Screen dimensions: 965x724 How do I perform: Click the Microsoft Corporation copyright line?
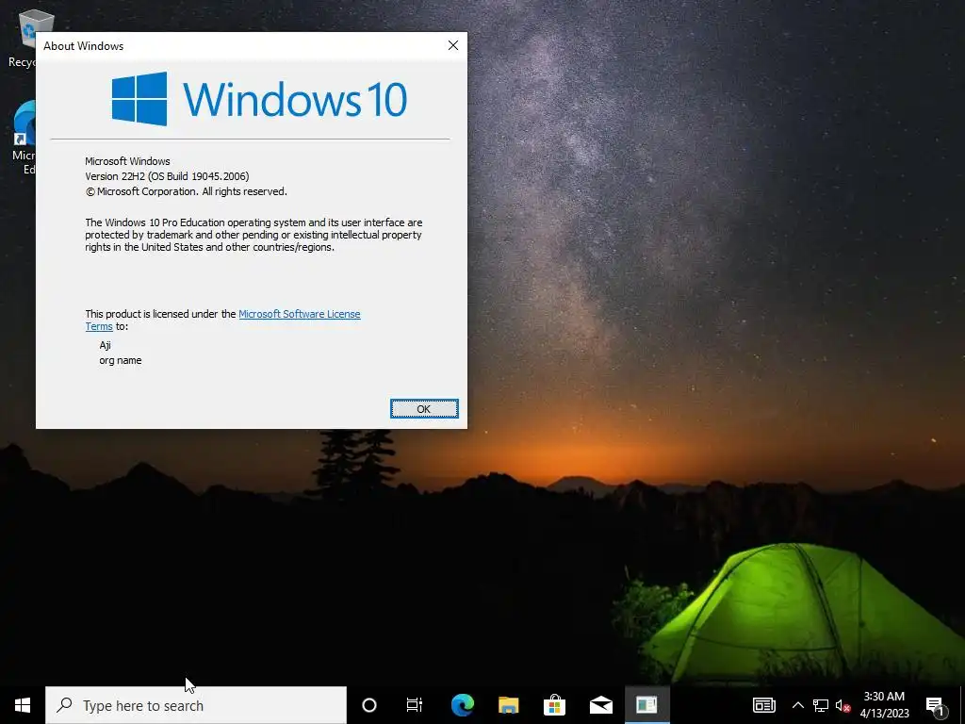[186, 192]
